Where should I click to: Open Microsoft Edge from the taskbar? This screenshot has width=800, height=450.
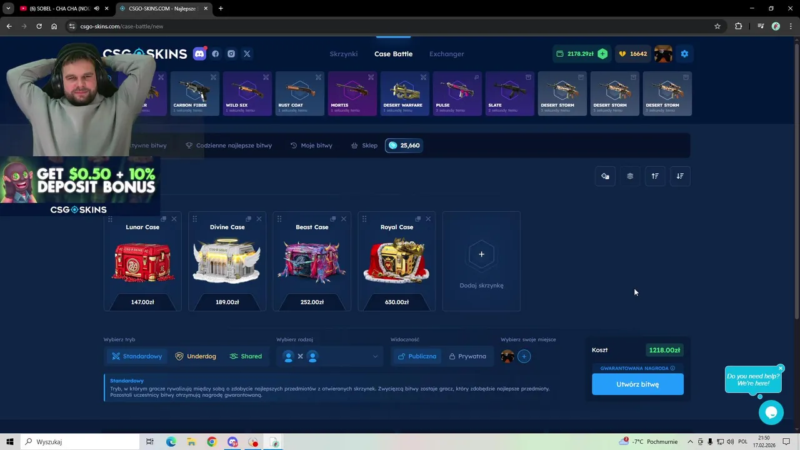[171, 442]
